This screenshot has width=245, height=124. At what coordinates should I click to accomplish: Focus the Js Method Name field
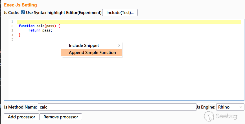click(117, 107)
